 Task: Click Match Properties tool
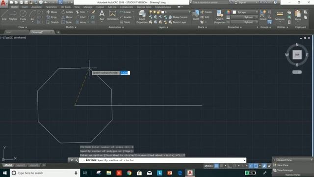(x=220, y=17)
